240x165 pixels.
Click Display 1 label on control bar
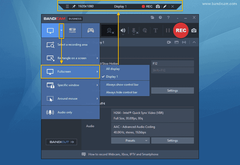[x=120, y=7]
